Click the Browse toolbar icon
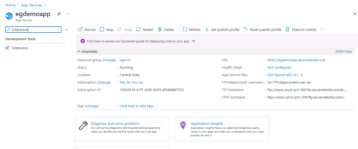Viewport: 358px width, 149px height. tap(80, 30)
